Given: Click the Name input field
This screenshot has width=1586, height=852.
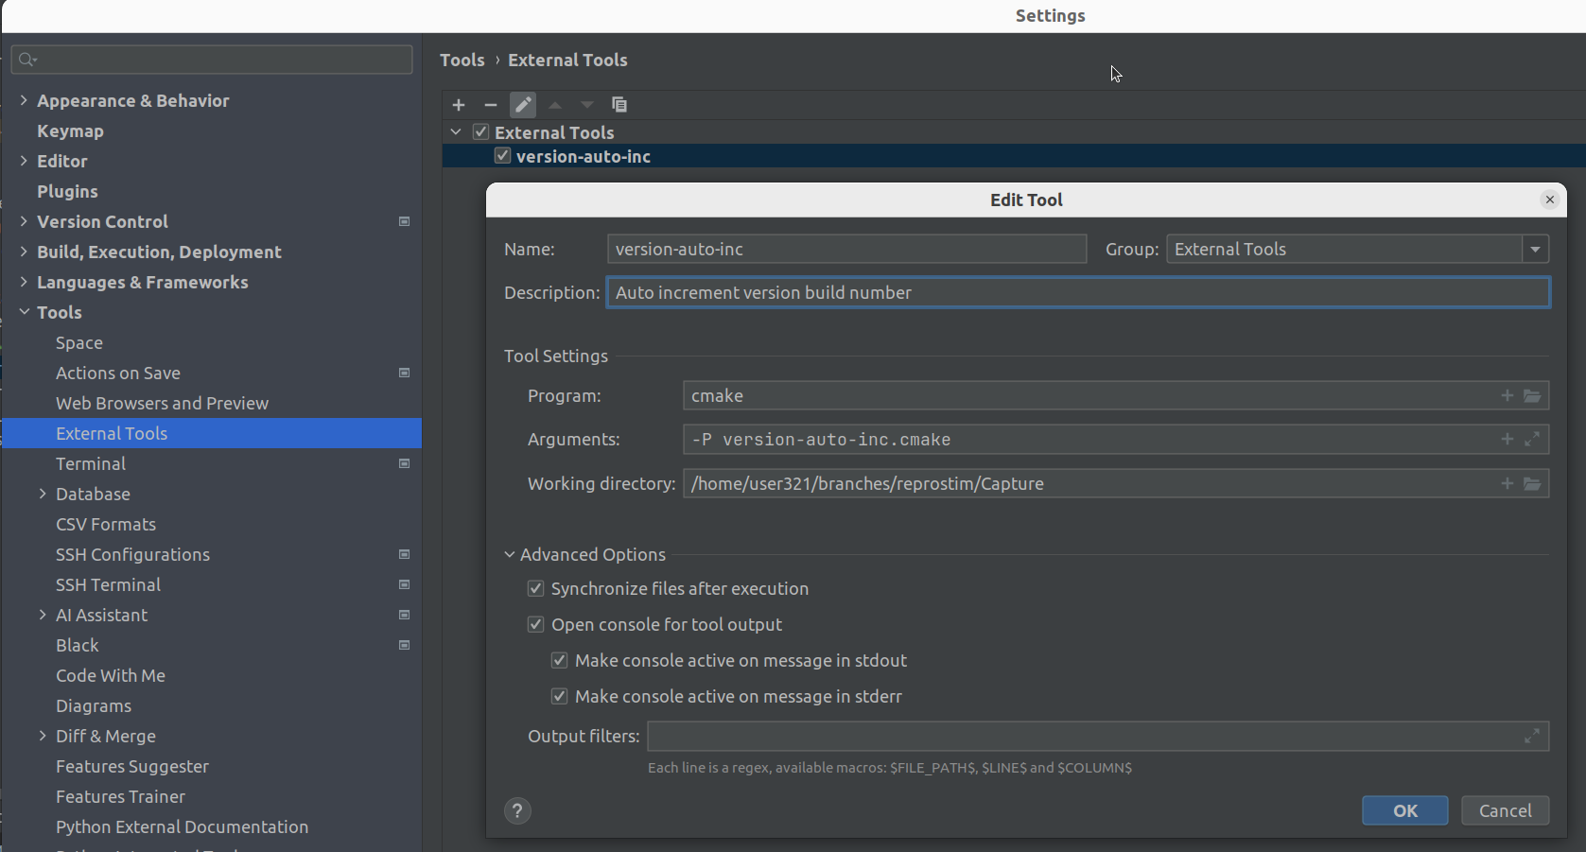Looking at the screenshot, I should point(846,249).
